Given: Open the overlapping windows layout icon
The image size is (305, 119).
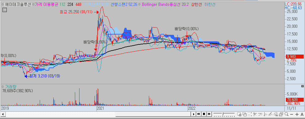Looking at the screenshot, I should [x=244, y=114].
